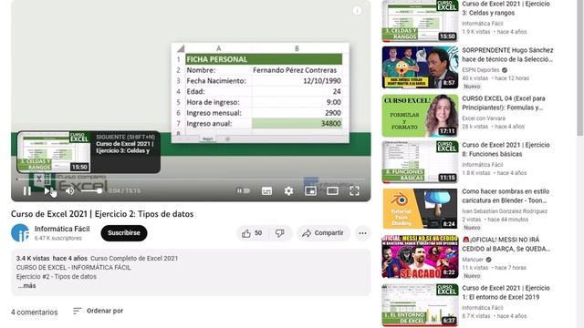This screenshot has width=584, height=328.
Task: Expand description with ...más
Action: tap(26, 286)
